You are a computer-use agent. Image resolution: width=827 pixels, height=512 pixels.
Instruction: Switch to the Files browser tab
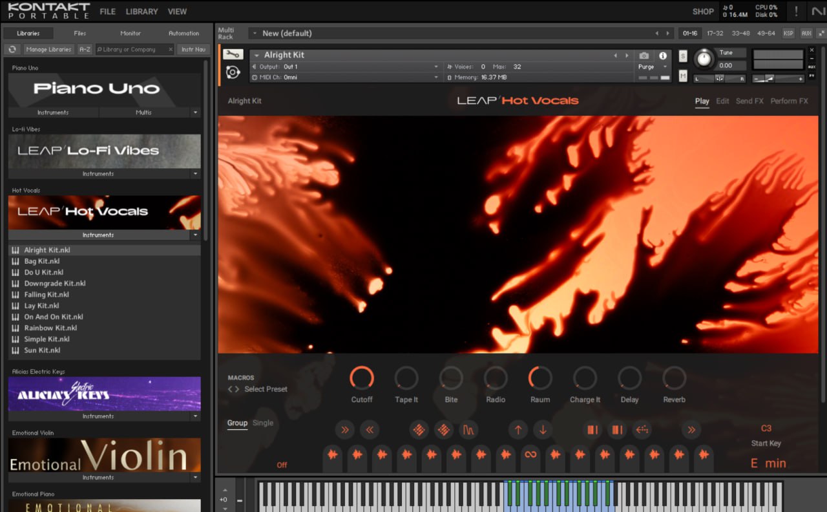79,33
